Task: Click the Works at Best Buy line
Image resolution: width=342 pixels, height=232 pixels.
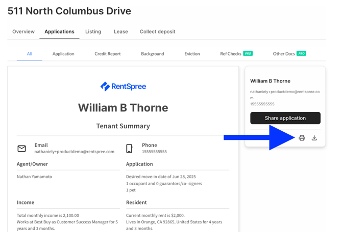Action: (67, 225)
